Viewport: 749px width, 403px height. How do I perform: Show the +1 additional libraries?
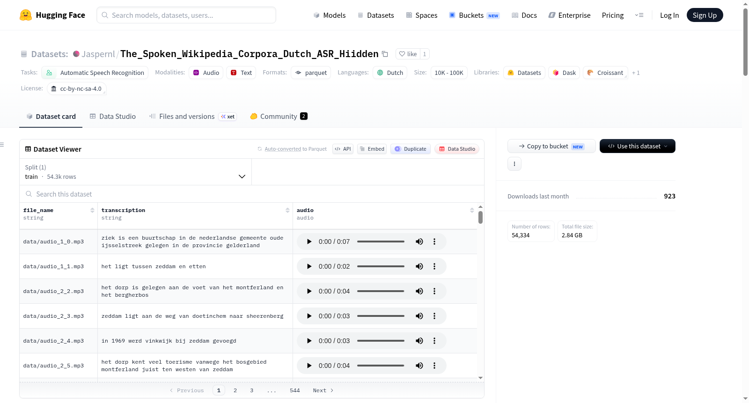[636, 73]
